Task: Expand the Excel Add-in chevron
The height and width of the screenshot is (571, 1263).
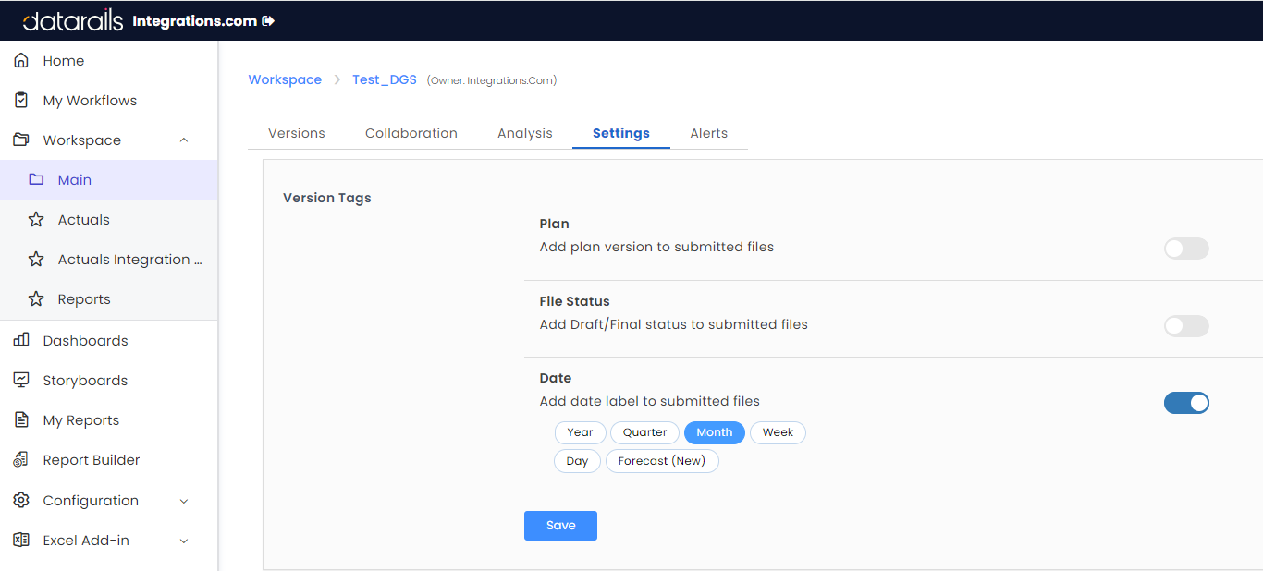Action: click(183, 541)
